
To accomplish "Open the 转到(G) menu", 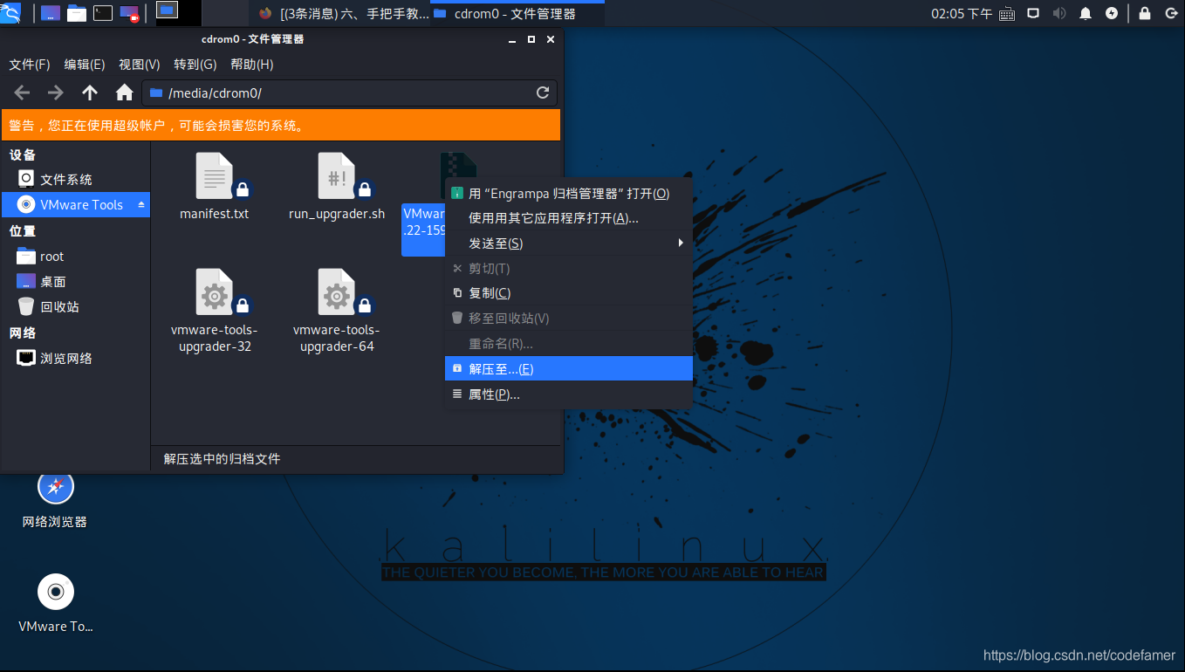I will point(195,65).
